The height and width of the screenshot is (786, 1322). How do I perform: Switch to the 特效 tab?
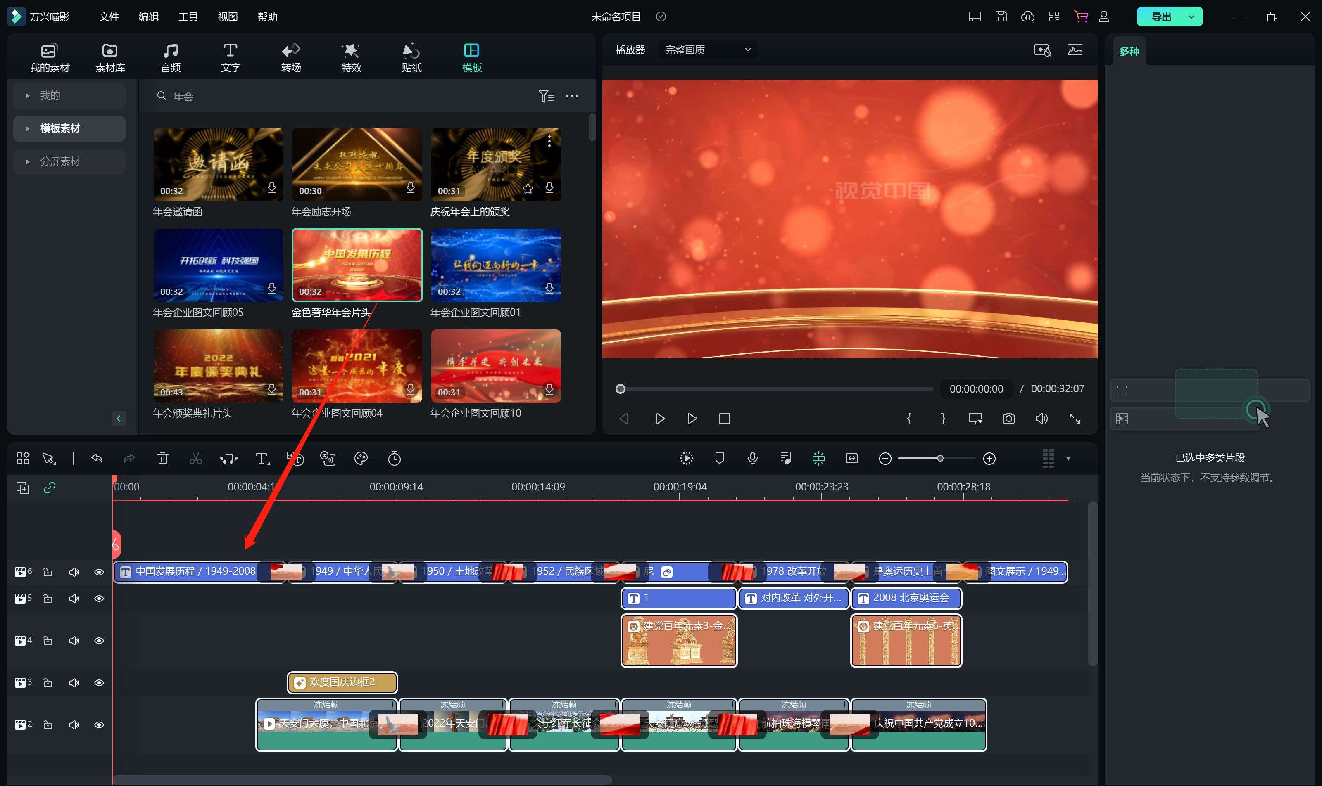point(351,57)
